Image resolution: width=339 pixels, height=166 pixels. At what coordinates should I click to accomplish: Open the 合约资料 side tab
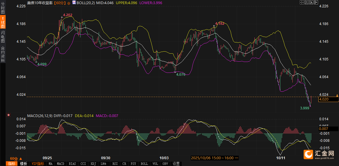pyautogui.click(x=3, y=54)
